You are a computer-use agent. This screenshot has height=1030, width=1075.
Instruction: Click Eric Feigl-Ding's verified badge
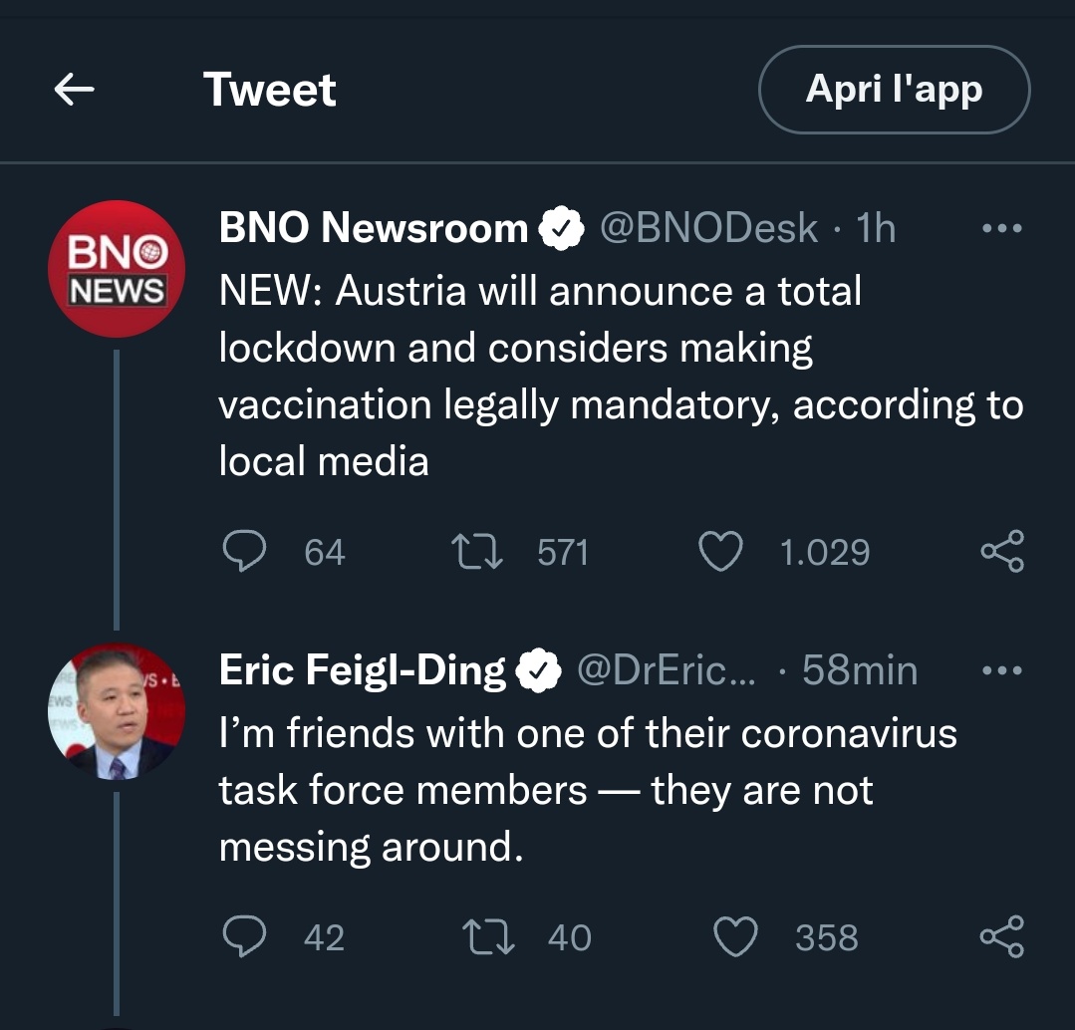pos(538,671)
